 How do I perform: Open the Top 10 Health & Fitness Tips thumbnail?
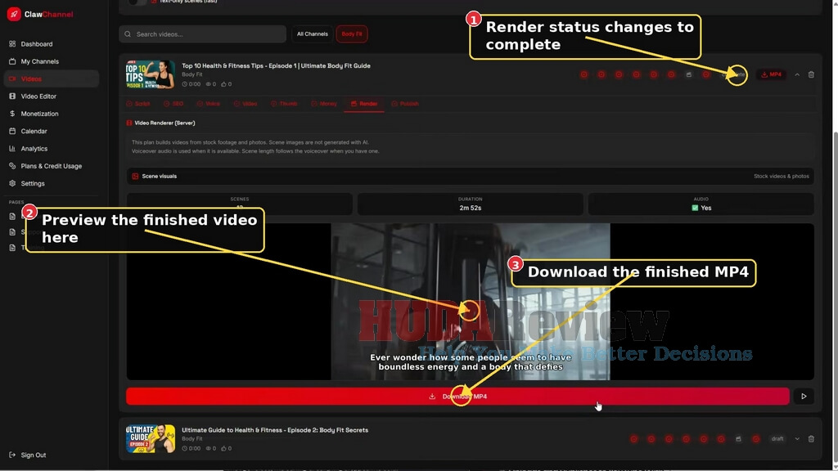click(x=151, y=74)
